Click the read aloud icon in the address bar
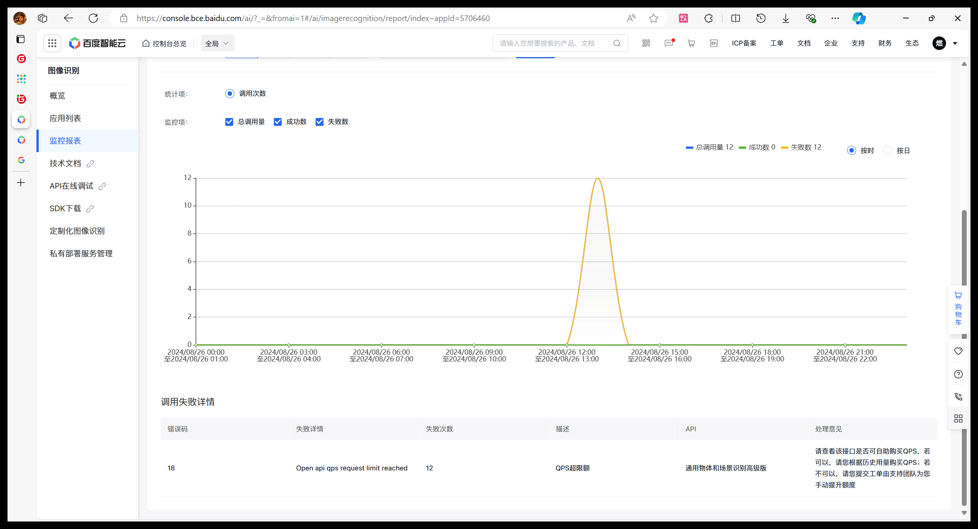The width and height of the screenshot is (978, 529). click(631, 18)
